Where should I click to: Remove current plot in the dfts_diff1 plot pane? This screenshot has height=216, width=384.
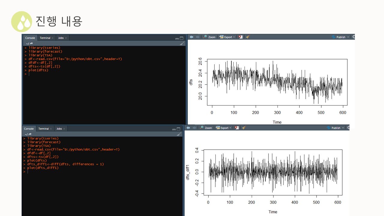pyautogui.click(x=237, y=128)
